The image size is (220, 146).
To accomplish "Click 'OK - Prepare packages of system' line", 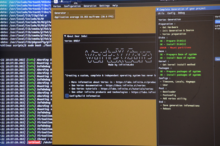I will pyautogui.click(x=180, y=71).
